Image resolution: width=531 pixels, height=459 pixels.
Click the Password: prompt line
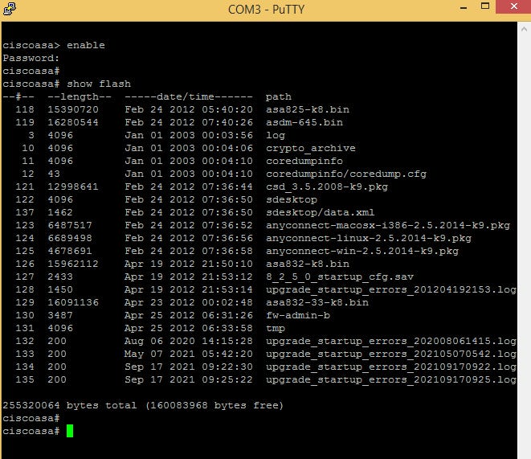click(31, 58)
